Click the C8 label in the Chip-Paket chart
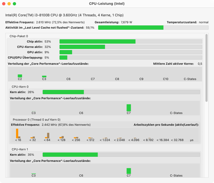This screenshot has width=214, height=183. click(x=117, y=79)
